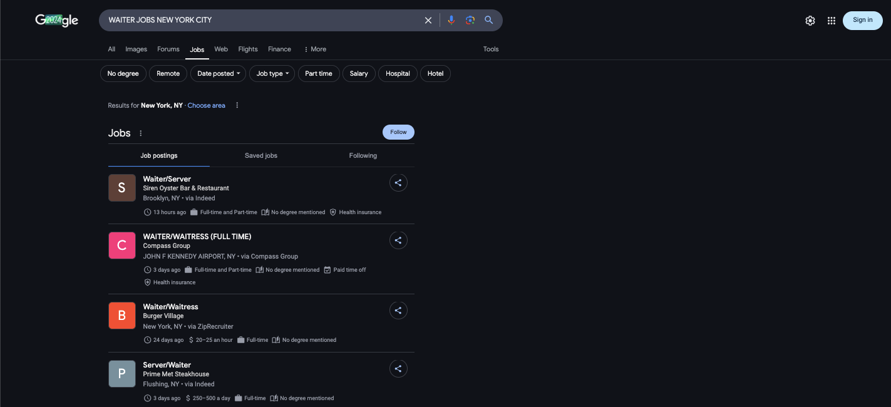Click the search query input field
Viewport: 891px width, 407px height.
click(x=263, y=20)
